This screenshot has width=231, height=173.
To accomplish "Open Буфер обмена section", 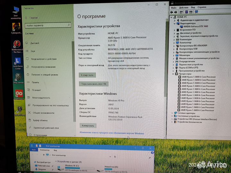I will pos(38,120).
